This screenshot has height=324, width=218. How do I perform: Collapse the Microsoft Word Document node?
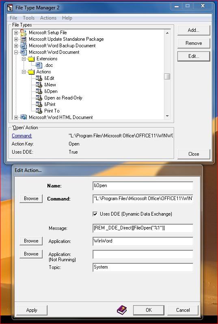(16, 52)
